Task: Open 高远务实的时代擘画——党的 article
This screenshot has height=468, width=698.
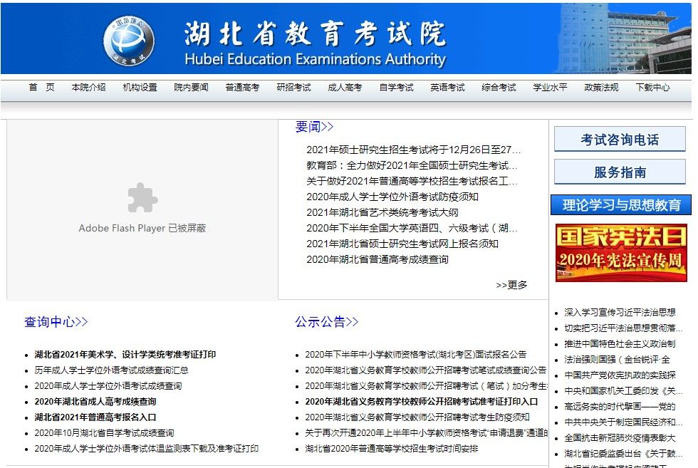Action: [620, 406]
